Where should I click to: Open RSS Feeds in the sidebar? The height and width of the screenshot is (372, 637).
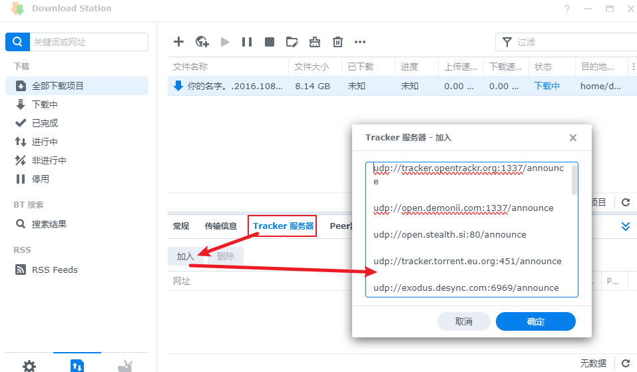click(x=77, y=270)
